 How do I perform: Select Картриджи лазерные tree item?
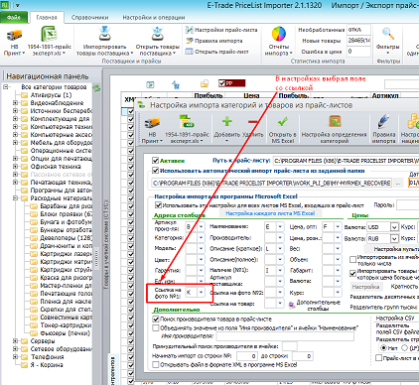(66, 254)
